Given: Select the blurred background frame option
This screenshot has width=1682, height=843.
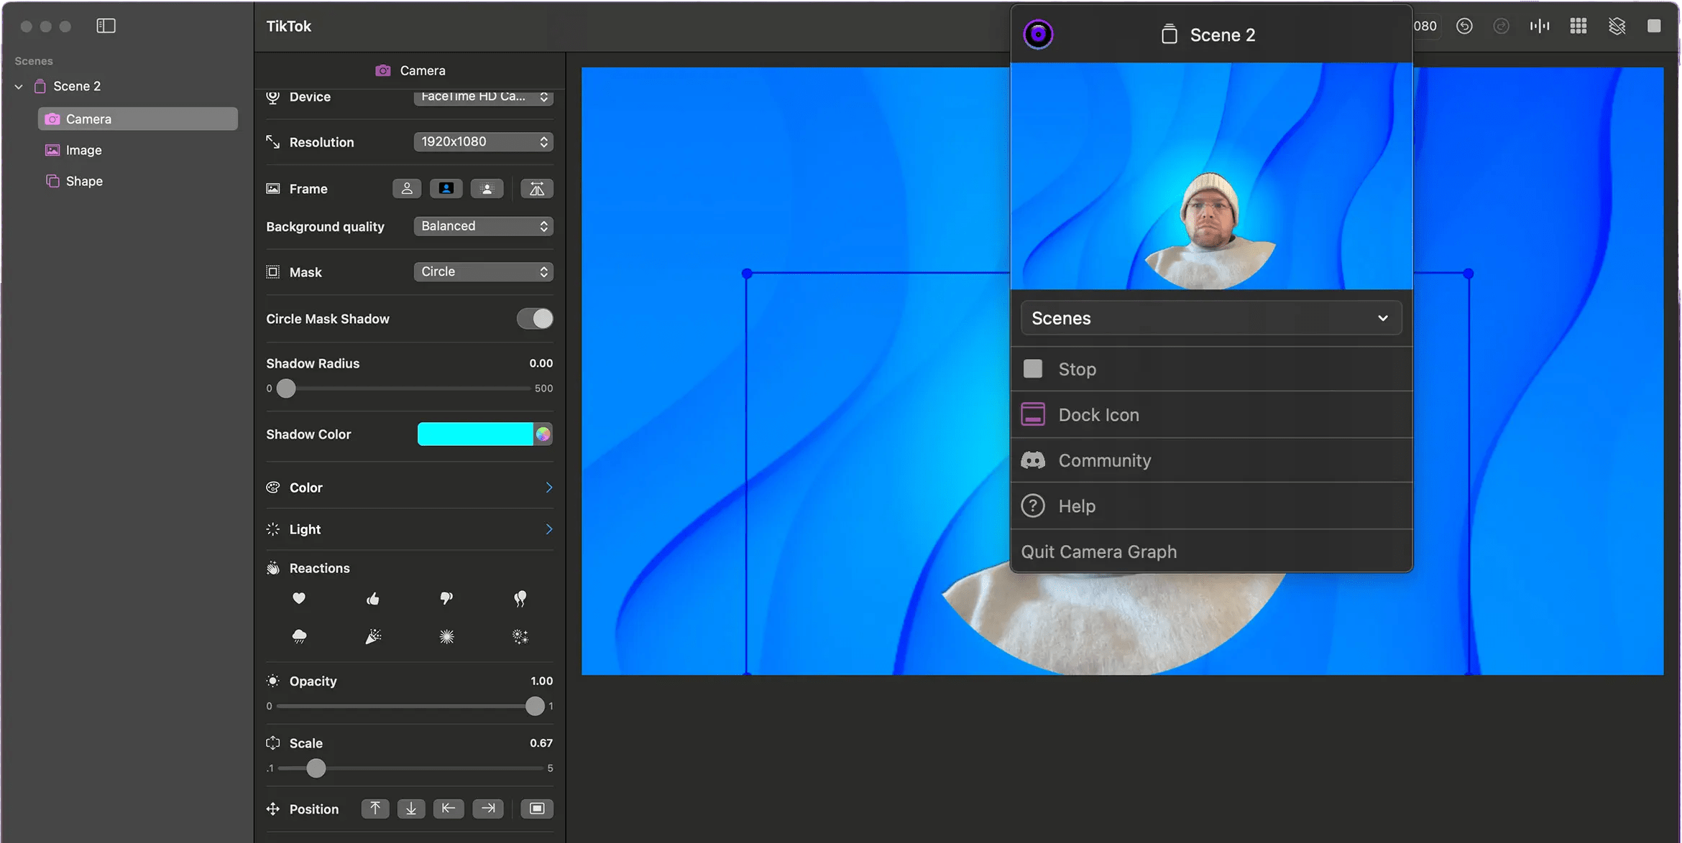Looking at the screenshot, I should click(487, 189).
